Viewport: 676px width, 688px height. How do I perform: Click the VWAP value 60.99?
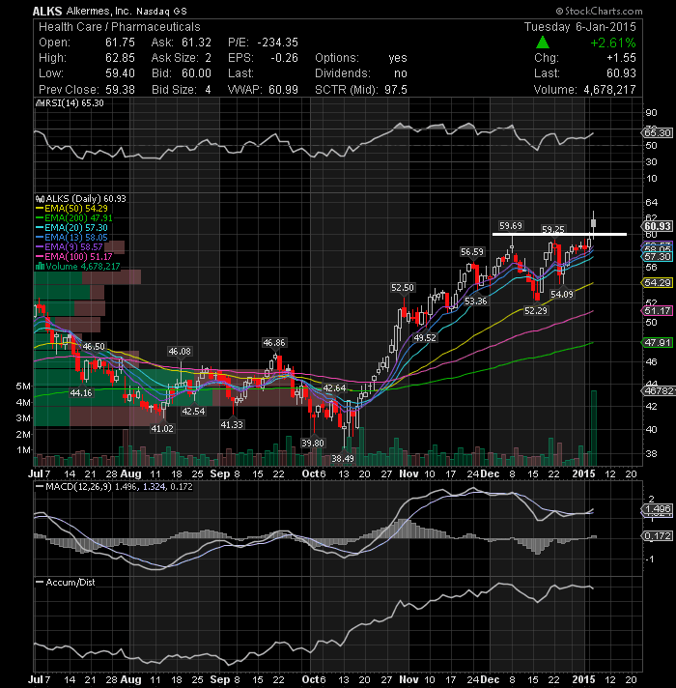coord(283,90)
